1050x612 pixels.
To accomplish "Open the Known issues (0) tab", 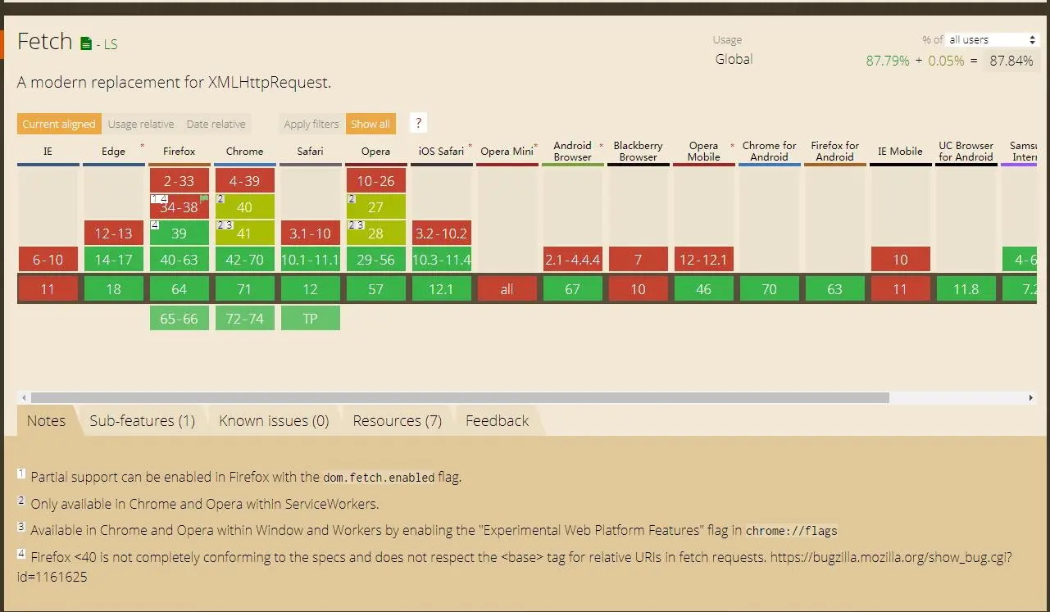I will 274,421.
